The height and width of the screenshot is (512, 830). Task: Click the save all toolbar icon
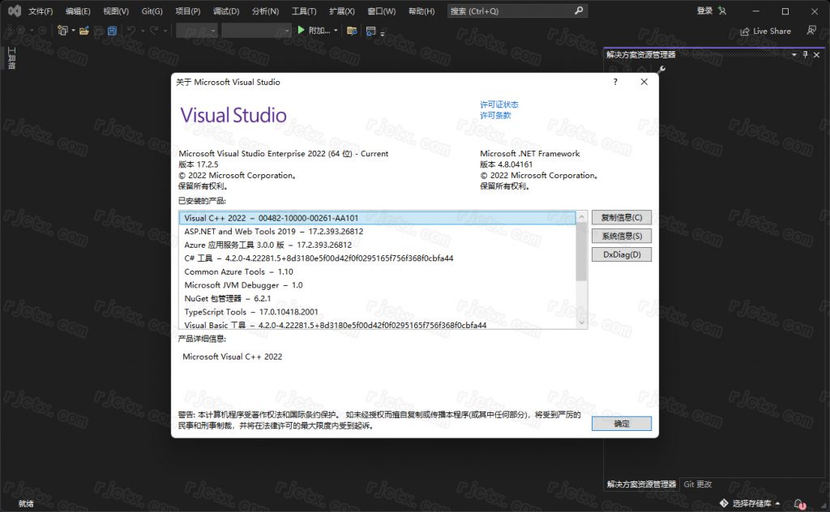(x=112, y=31)
